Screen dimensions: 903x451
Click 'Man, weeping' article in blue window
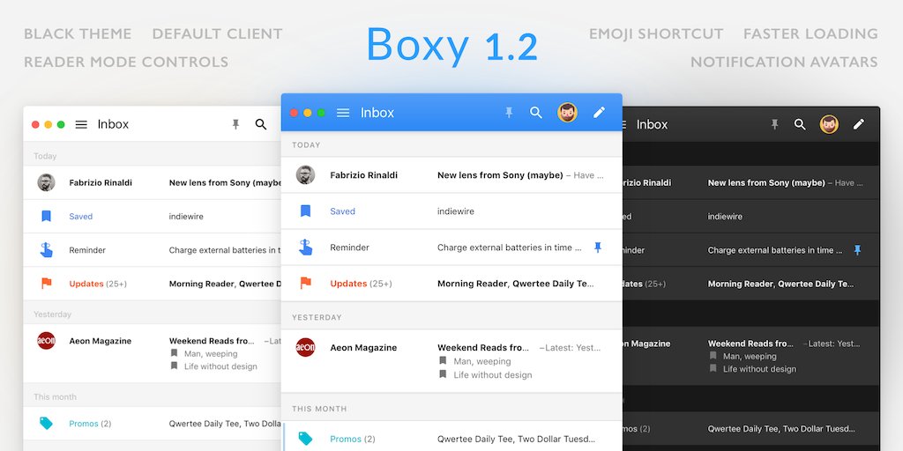click(482, 361)
